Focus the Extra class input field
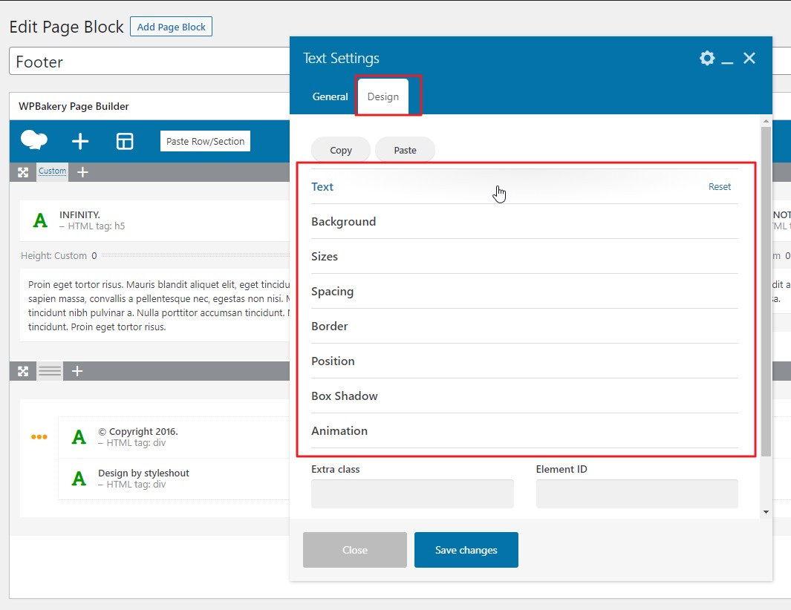The width and height of the screenshot is (791, 610). click(x=412, y=493)
